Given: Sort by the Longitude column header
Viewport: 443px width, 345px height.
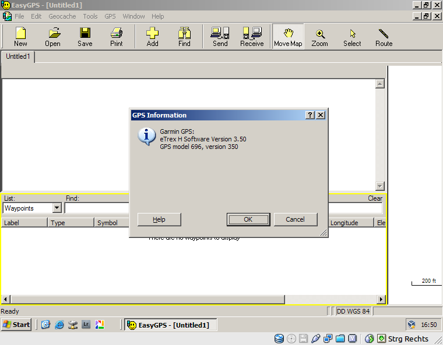Looking at the screenshot, I should tap(351, 223).
